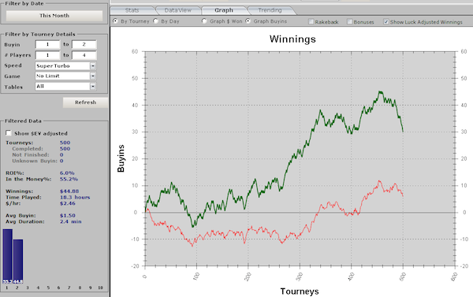
Task: Click the Avg Duration value 2.4 min
Action: 71,221
